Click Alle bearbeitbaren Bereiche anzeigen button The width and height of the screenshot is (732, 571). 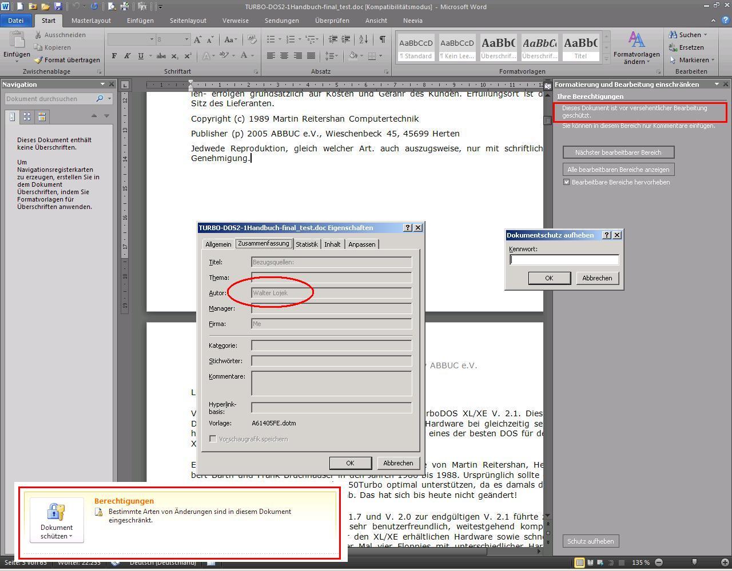click(x=618, y=170)
